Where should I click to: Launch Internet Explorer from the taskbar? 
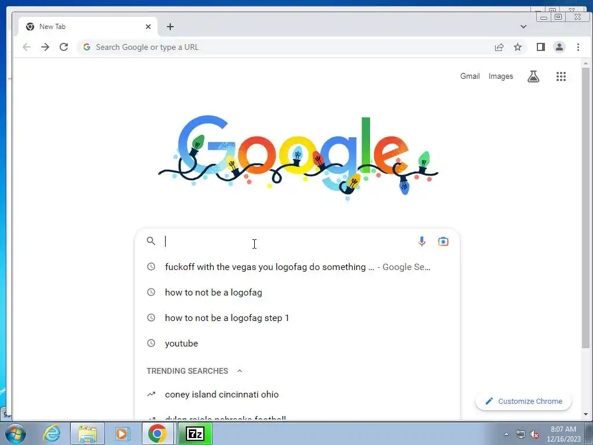point(52,433)
